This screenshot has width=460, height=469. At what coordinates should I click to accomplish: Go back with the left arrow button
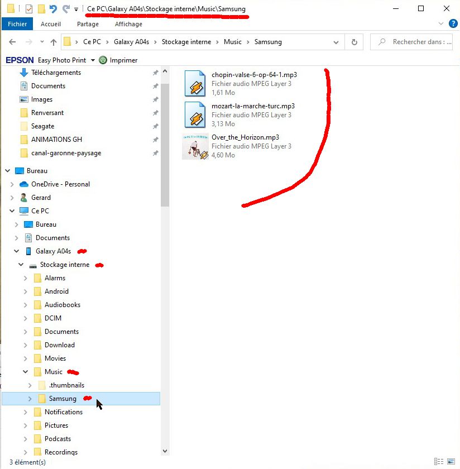pos(12,42)
